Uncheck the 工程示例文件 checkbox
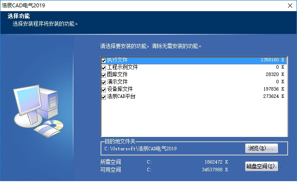This screenshot has width=297, height=188. coord(103,68)
